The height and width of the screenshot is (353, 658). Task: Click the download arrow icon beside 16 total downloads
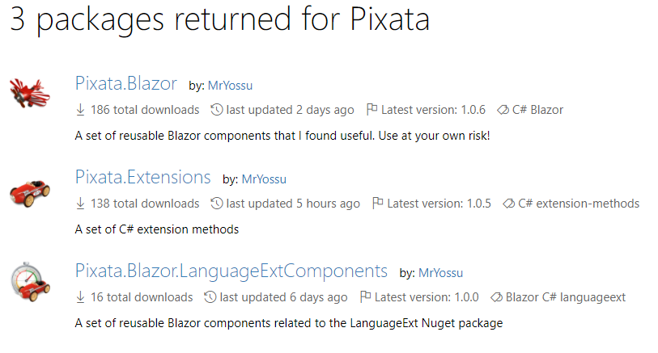pyautogui.click(x=80, y=297)
